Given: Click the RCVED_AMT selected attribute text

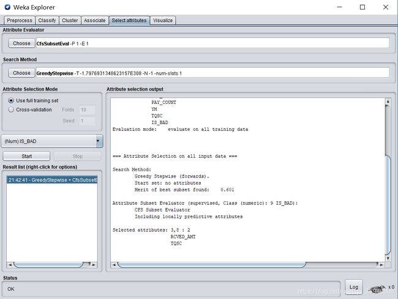Looking at the screenshot, I should pyautogui.click(x=183, y=237).
